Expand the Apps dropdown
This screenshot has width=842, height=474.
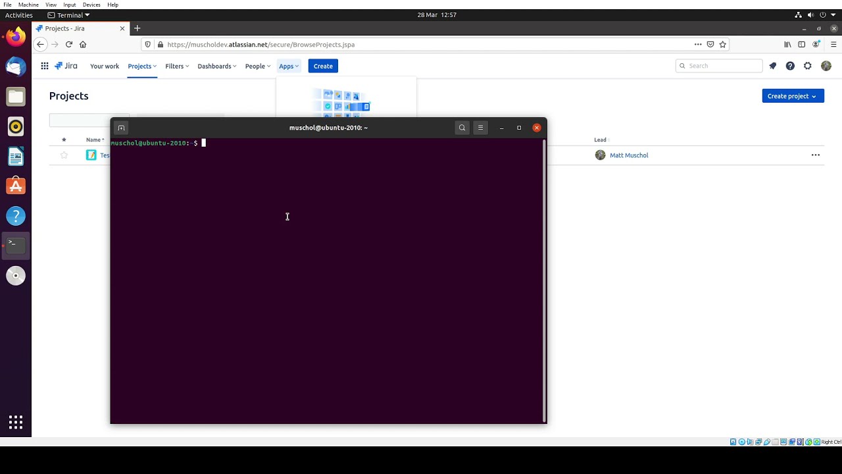[x=289, y=66]
